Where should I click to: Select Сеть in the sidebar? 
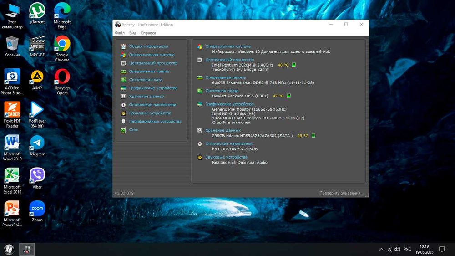[x=134, y=130]
